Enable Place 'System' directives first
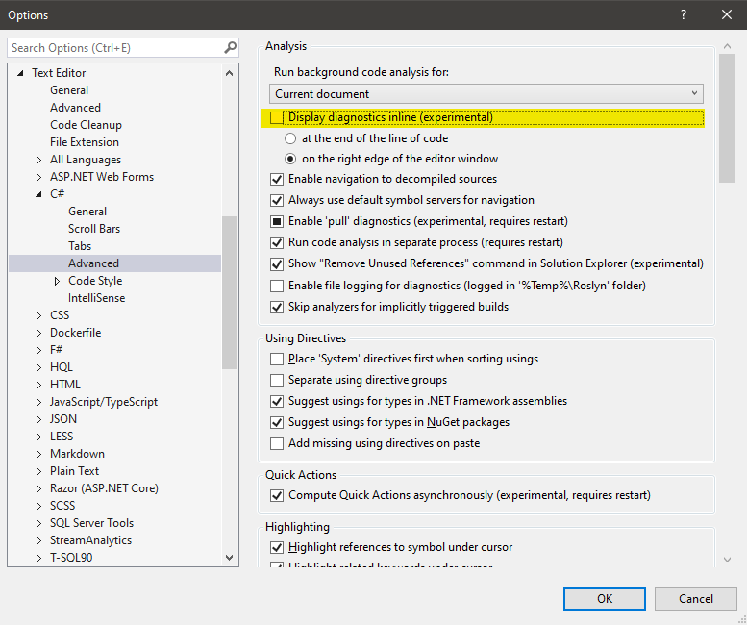The height and width of the screenshot is (625, 747). 277,359
